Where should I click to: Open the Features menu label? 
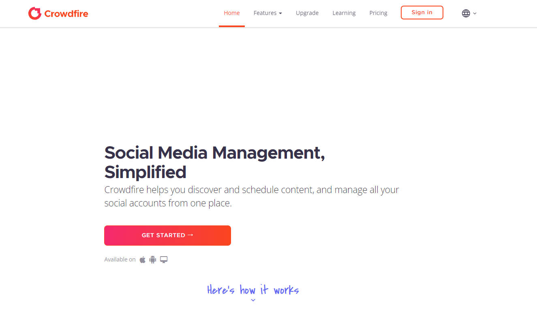click(265, 13)
